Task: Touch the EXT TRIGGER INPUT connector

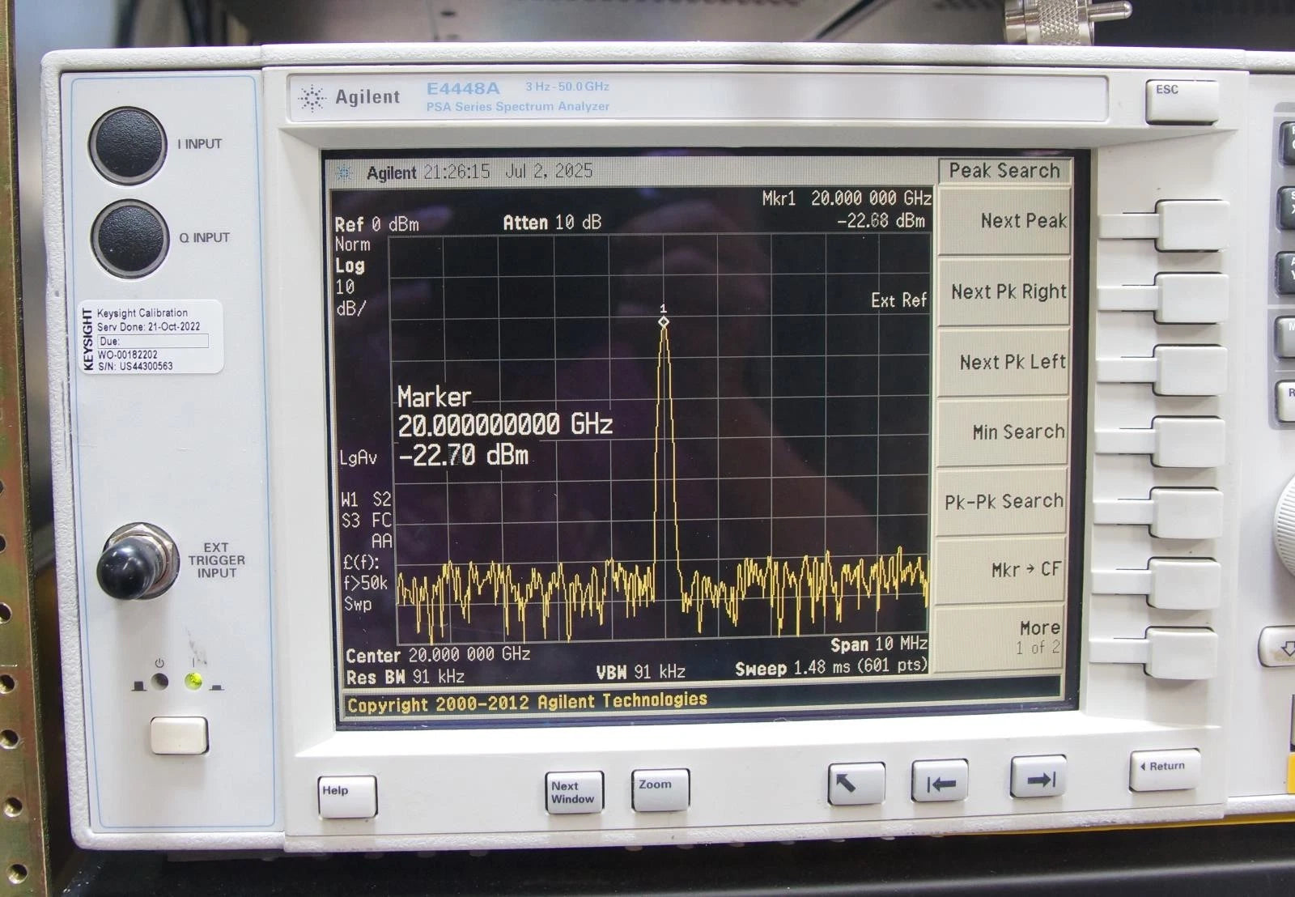Action: click(136, 562)
